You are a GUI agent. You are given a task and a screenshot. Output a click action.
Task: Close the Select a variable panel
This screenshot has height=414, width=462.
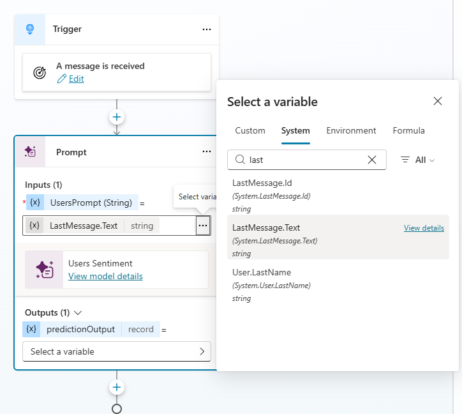438,101
